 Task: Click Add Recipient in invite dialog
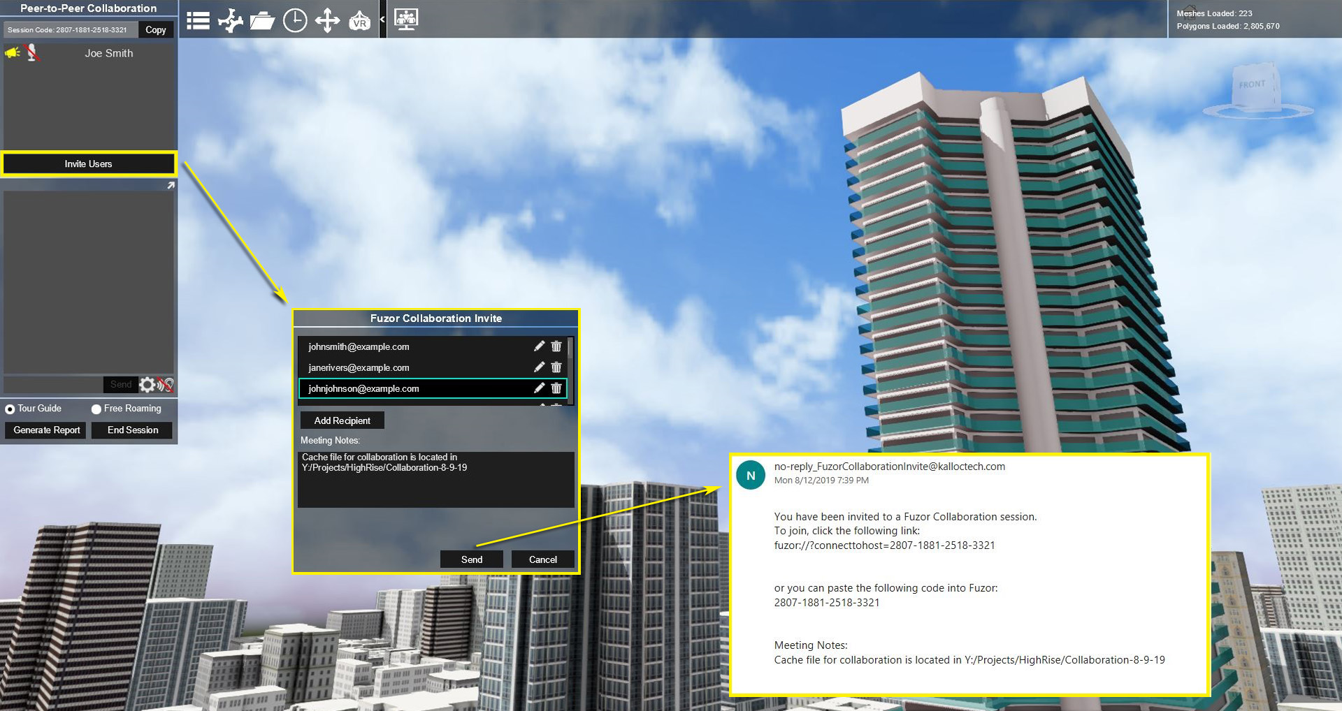342,420
